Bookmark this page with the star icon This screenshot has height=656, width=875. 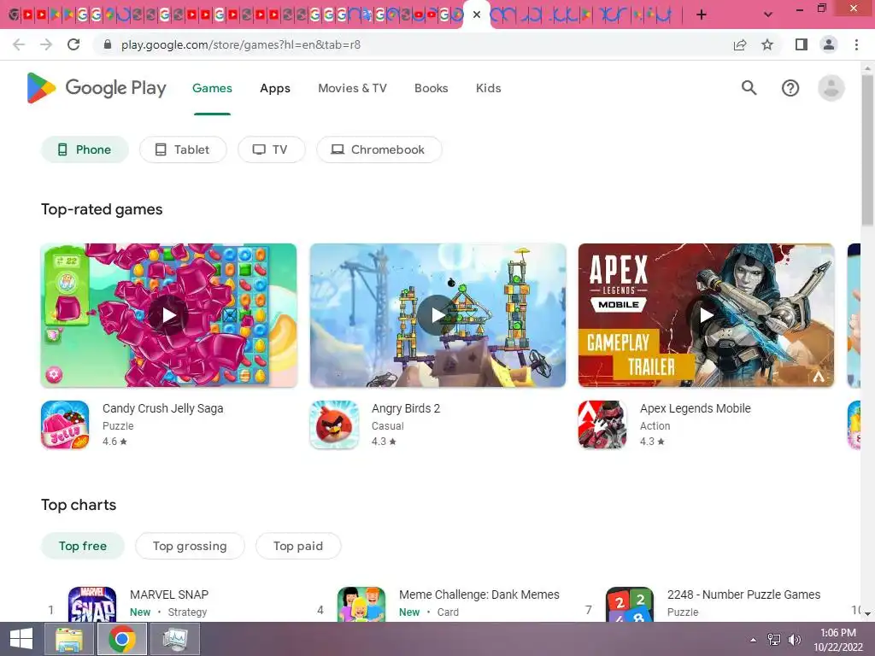pyautogui.click(x=767, y=44)
